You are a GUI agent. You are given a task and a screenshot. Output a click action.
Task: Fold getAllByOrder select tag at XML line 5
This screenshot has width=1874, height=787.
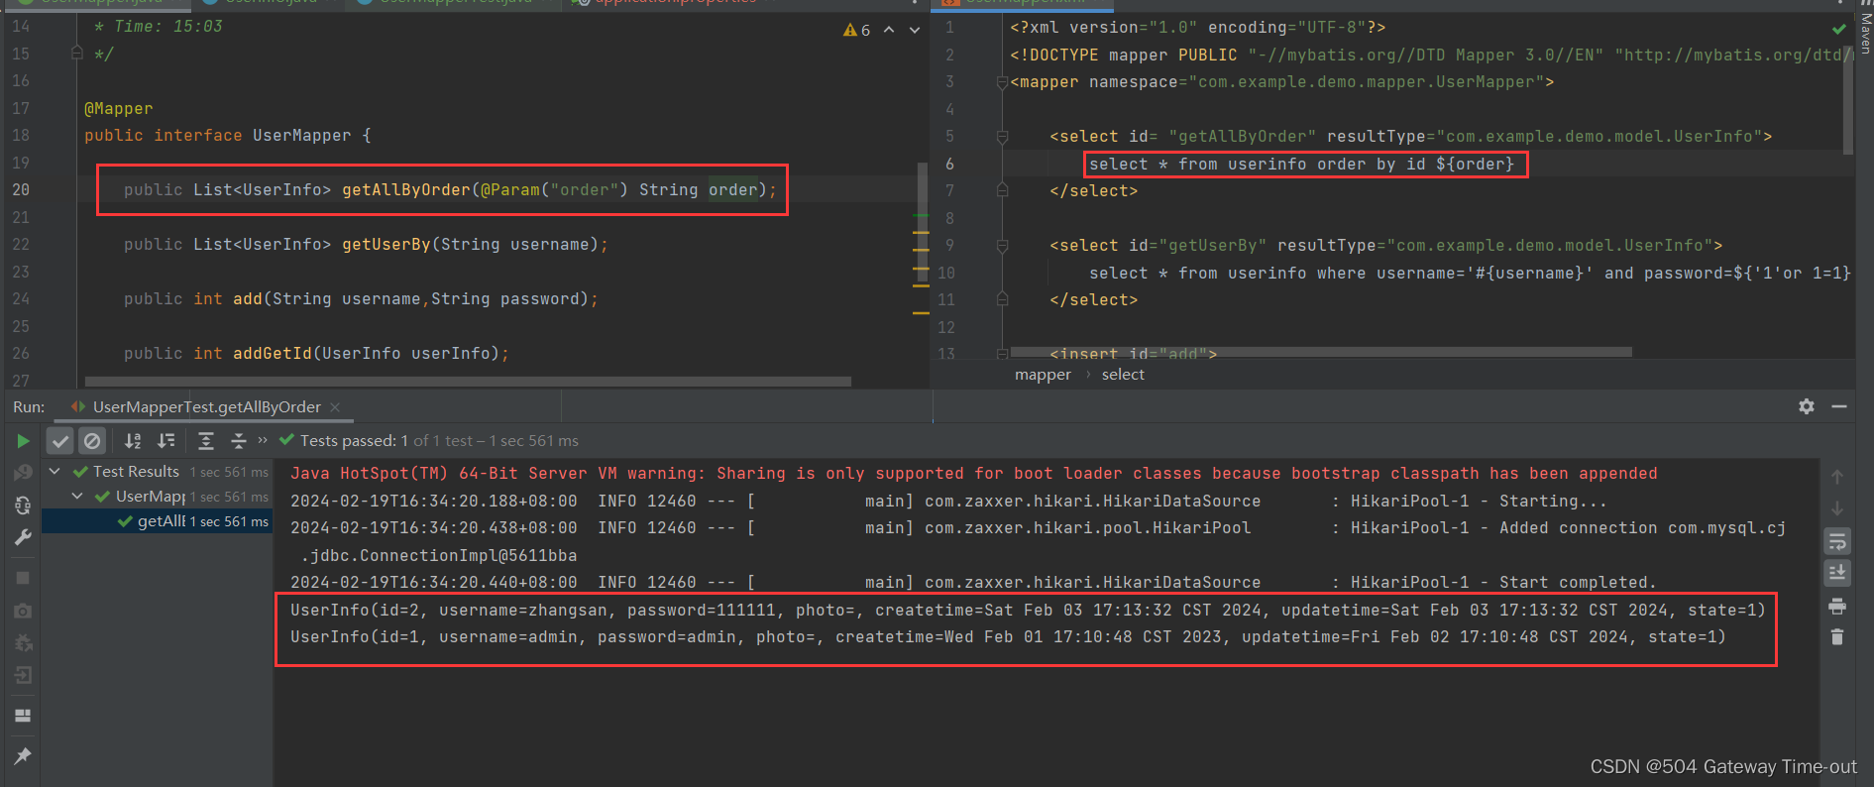(x=1002, y=137)
